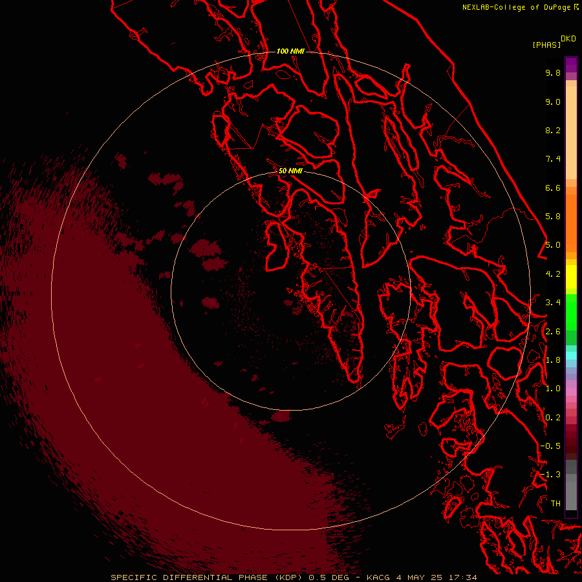This screenshot has width=582, height=582.
Task: Click the 1.0 value on color scale
Action: [553, 389]
